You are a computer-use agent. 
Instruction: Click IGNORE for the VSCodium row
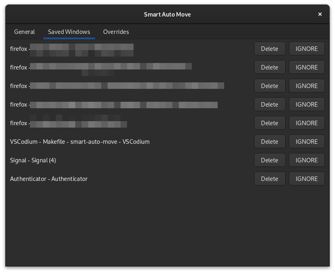pos(307,141)
